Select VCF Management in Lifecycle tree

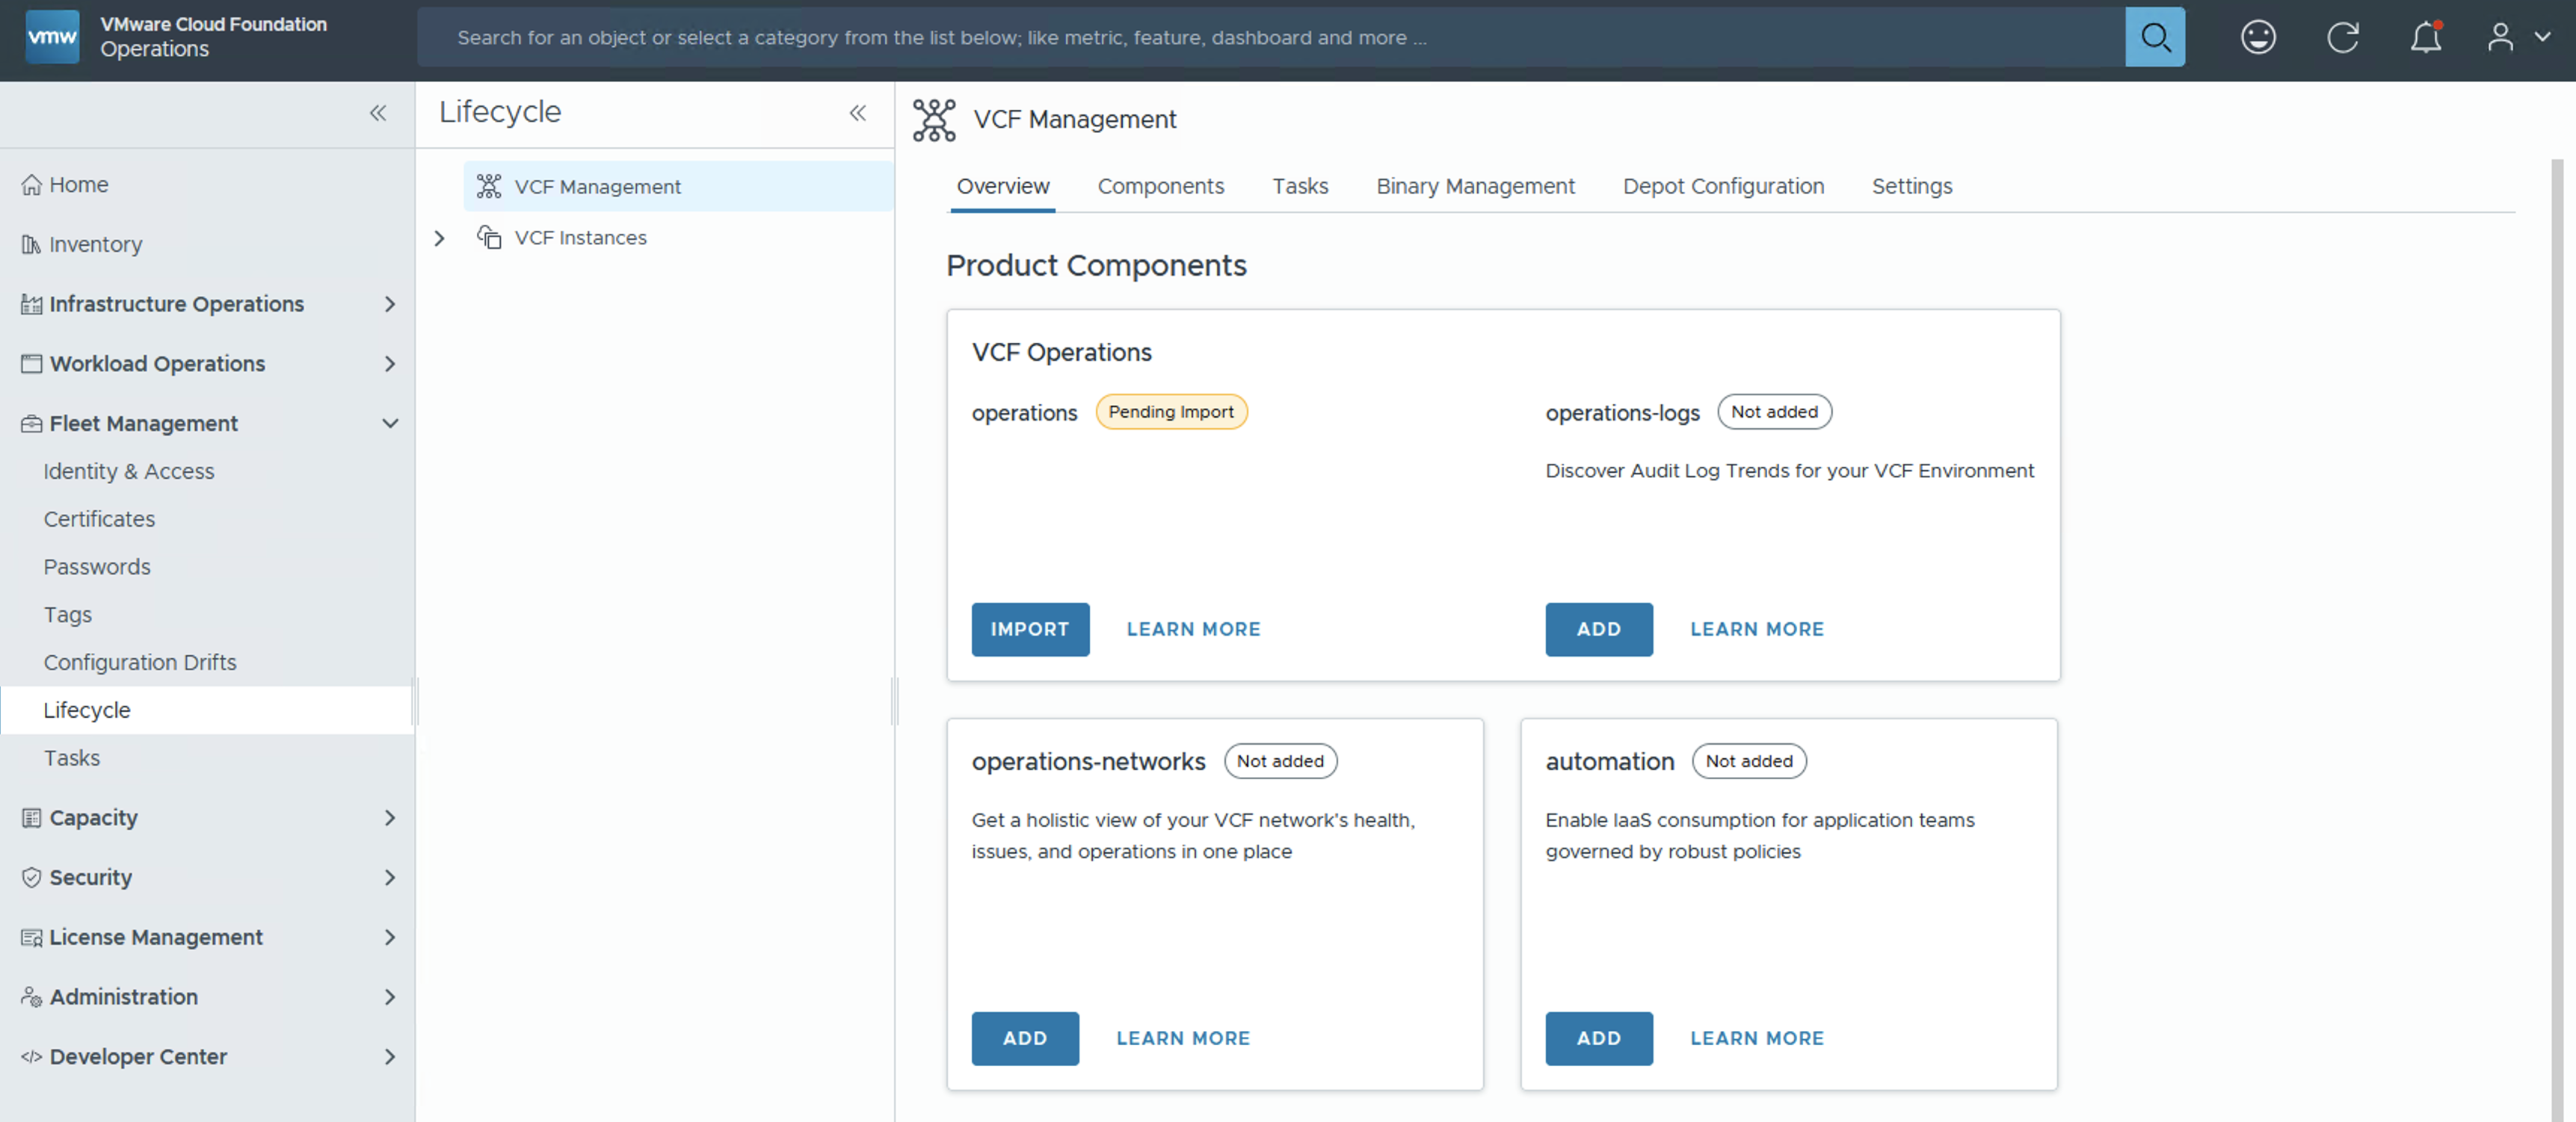tap(597, 187)
